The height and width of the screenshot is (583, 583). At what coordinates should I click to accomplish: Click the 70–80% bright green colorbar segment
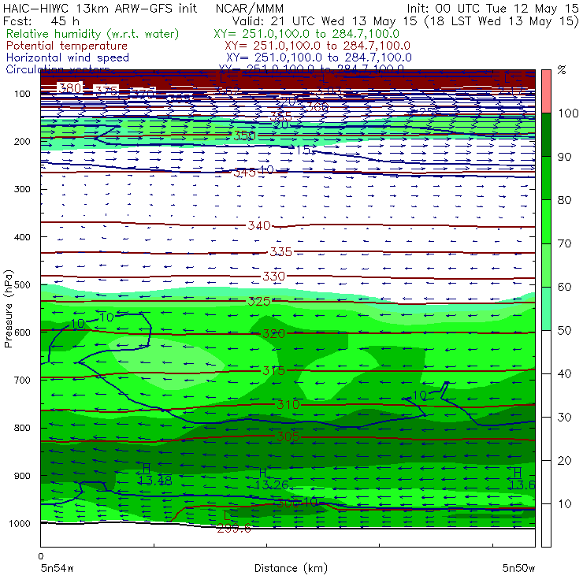click(546, 221)
